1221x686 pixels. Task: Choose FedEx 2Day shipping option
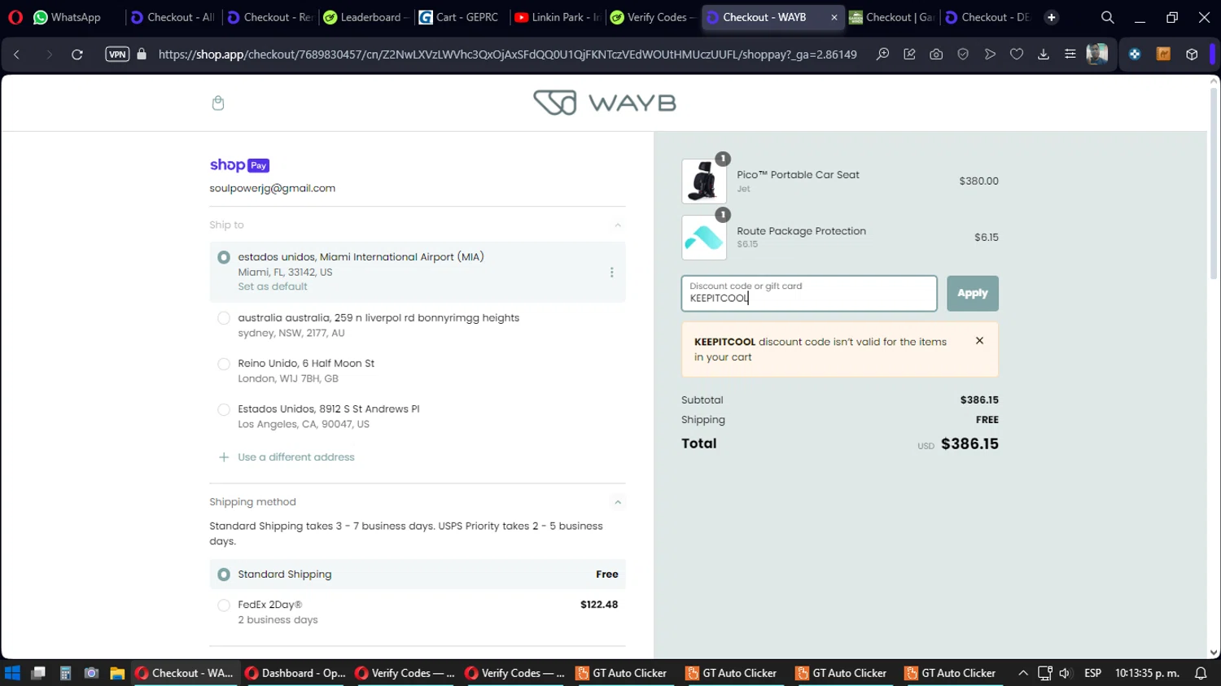coord(224,605)
